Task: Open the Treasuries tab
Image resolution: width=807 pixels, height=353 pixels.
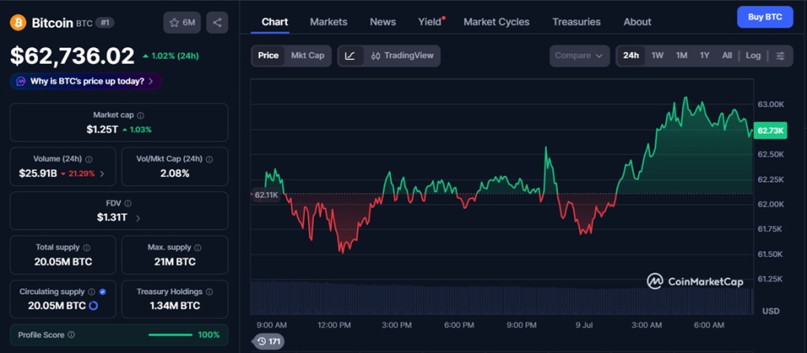Action: click(x=576, y=22)
